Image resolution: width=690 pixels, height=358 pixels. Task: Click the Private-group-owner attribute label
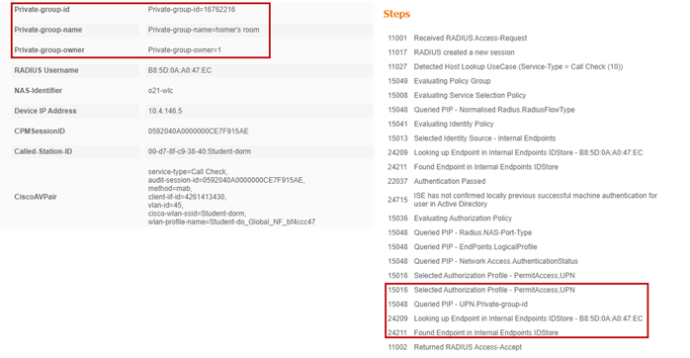click(49, 49)
